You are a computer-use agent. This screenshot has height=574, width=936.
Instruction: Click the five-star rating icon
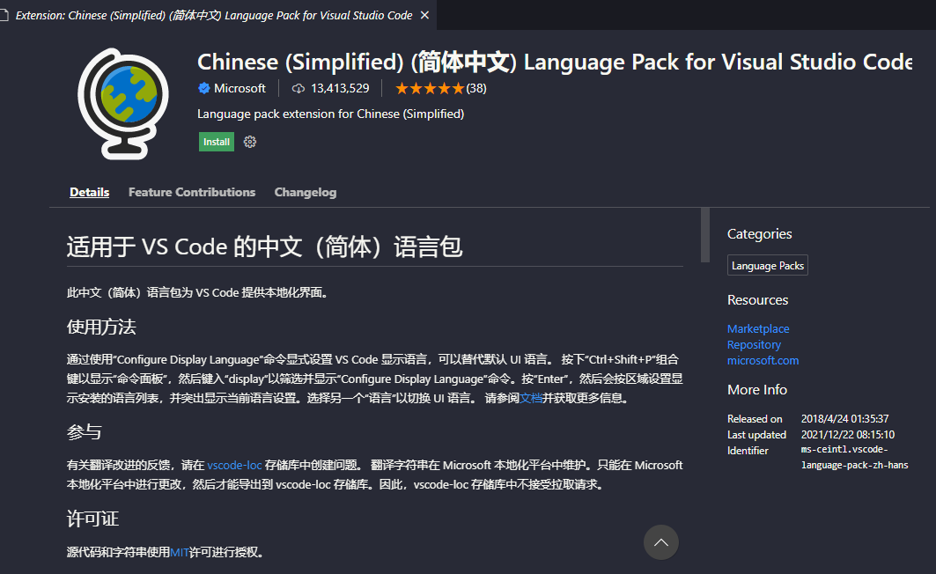pyautogui.click(x=429, y=88)
